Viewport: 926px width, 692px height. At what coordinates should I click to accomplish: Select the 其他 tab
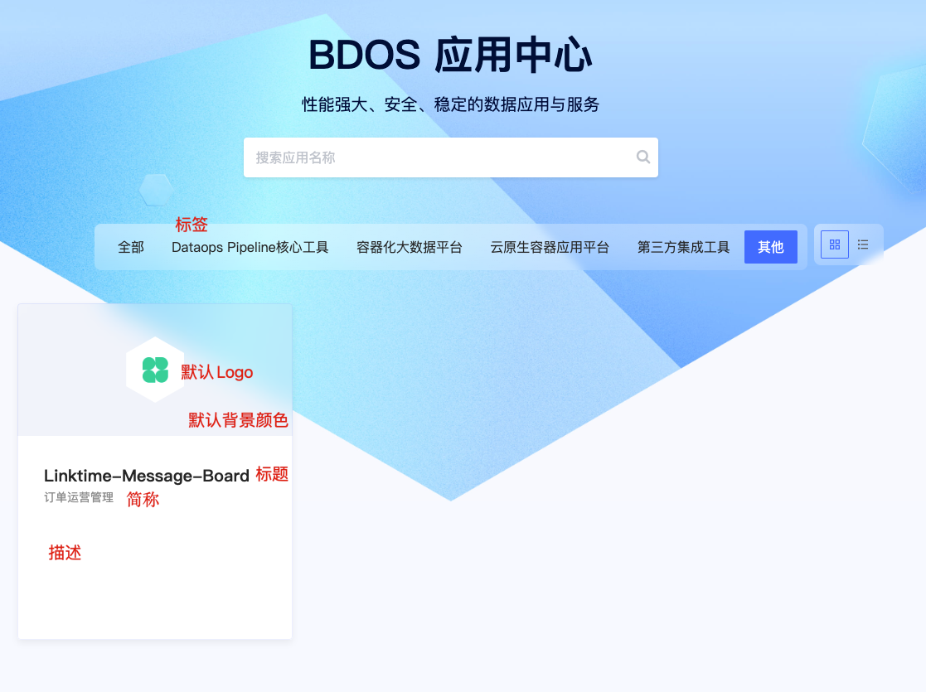[x=771, y=248]
